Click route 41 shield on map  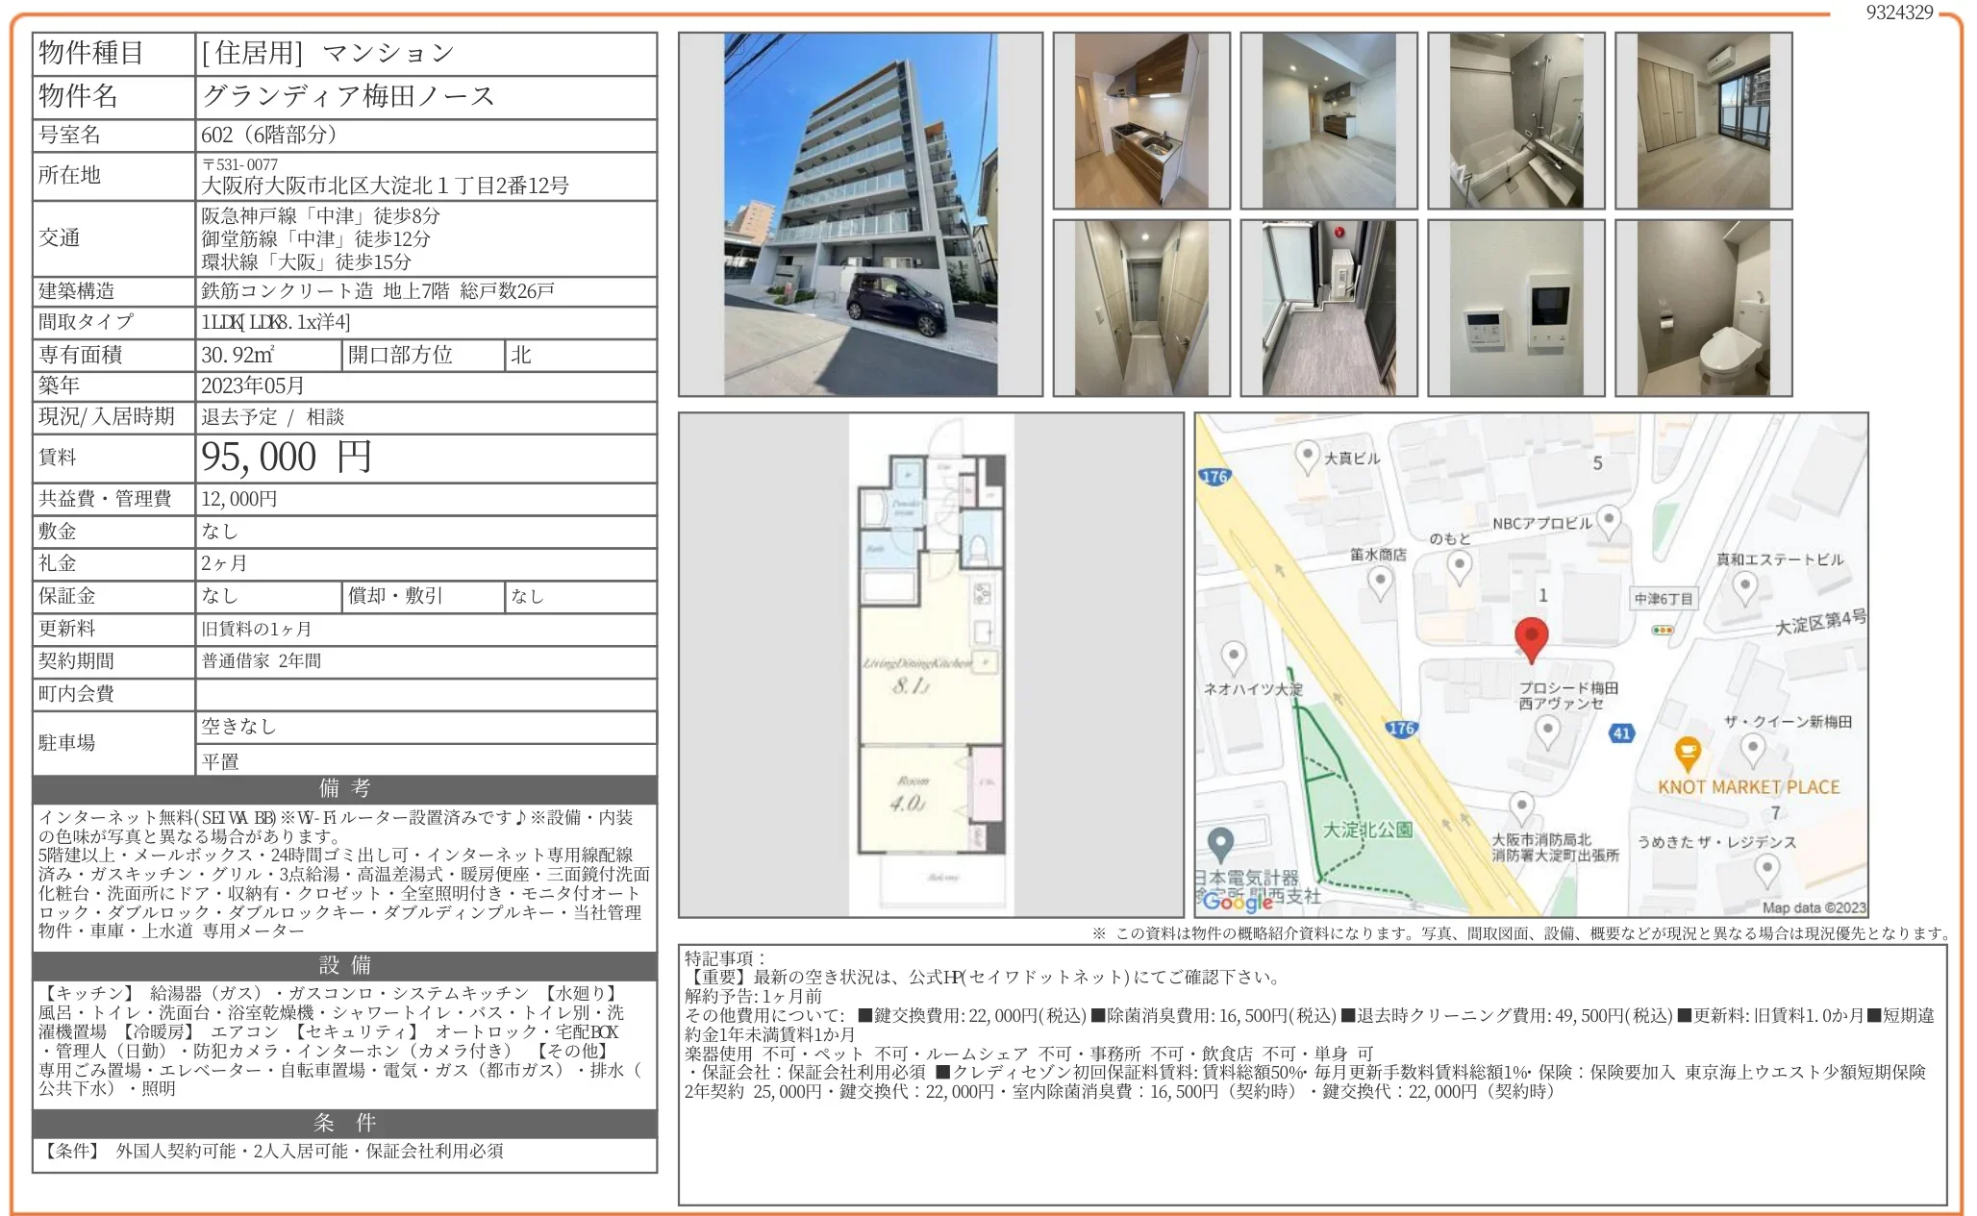(1622, 733)
